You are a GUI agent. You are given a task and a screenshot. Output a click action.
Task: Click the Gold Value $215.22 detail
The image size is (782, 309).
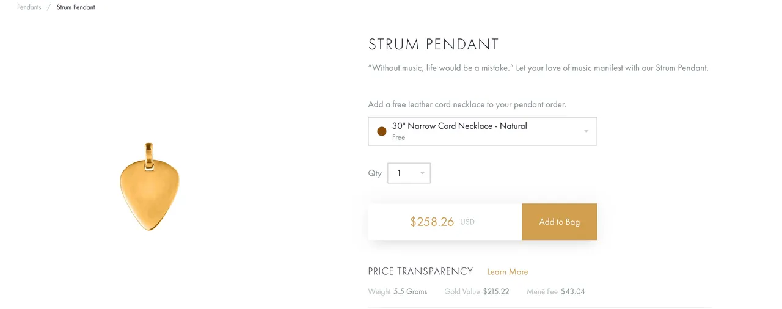click(x=477, y=291)
